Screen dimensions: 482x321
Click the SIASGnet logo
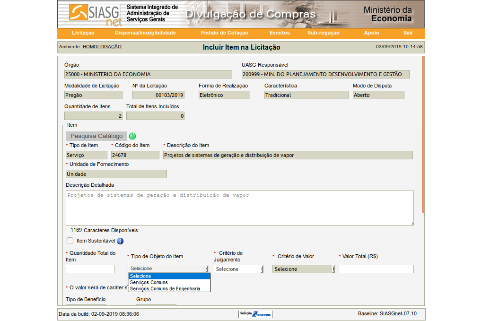[x=95, y=15]
